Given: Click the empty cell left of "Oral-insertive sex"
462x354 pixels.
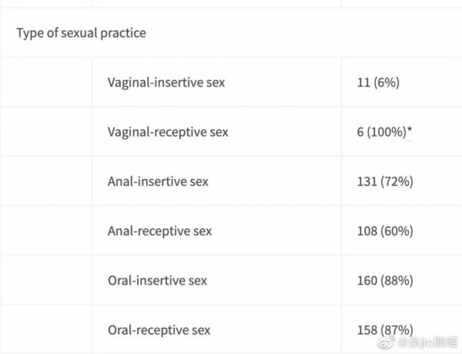Looking at the screenshot, I should [x=46, y=280].
